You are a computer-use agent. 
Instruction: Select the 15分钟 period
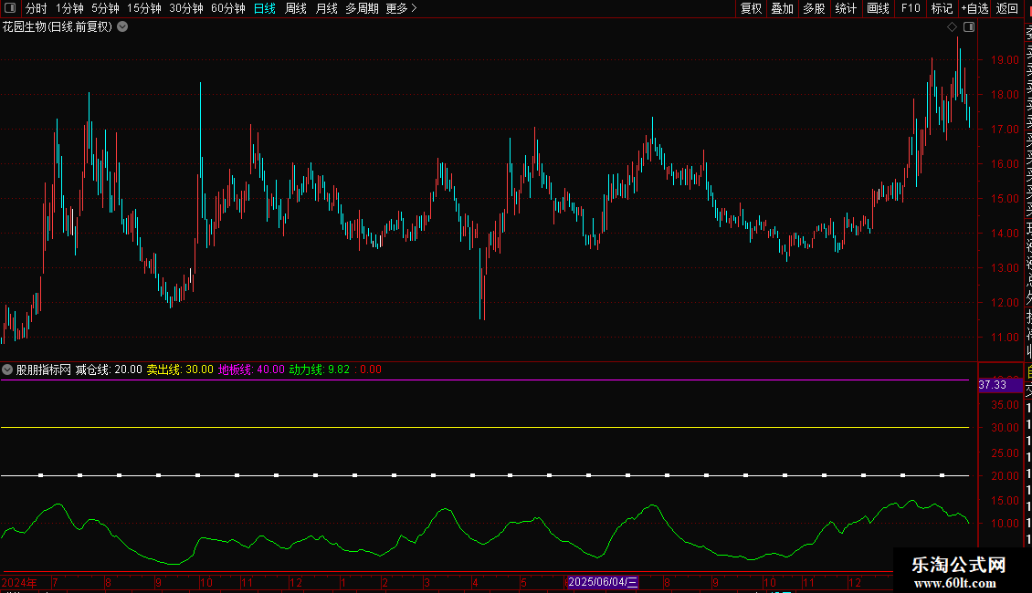coord(144,8)
